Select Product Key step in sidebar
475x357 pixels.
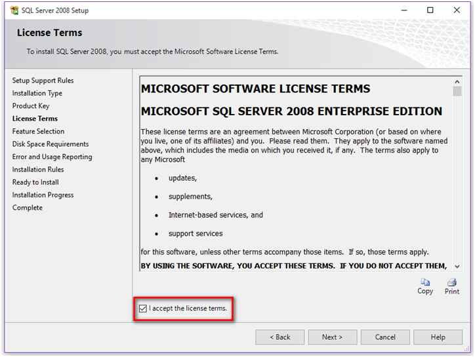pyautogui.click(x=31, y=106)
